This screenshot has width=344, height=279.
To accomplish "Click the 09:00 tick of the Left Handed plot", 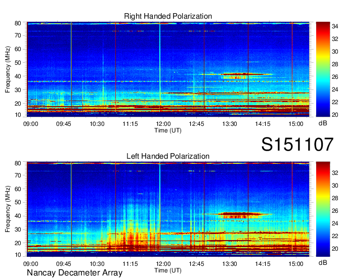I will [30, 264].
